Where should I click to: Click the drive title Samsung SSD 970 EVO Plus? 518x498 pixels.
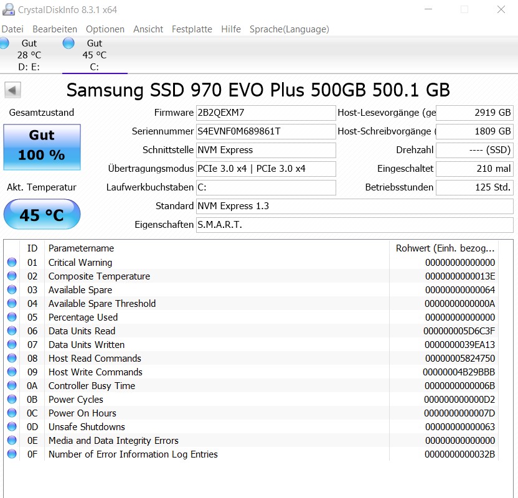(x=258, y=90)
